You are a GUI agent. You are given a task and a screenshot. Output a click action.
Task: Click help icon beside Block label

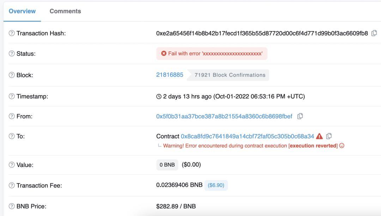coord(12,75)
